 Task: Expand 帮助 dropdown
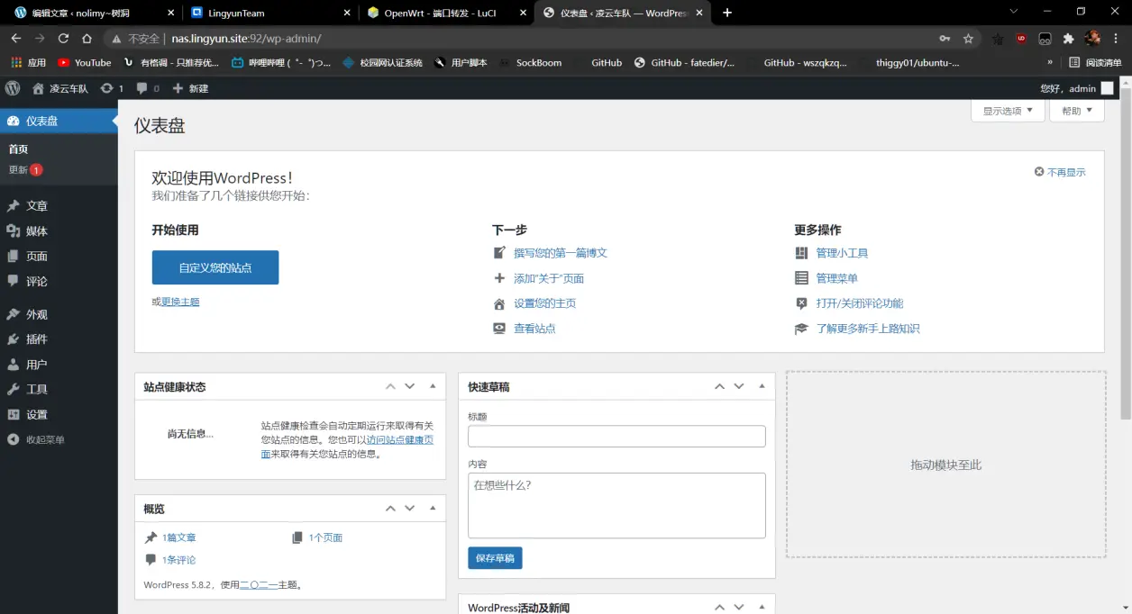click(1076, 111)
